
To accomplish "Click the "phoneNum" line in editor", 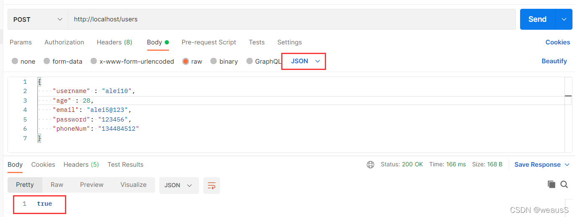I will [96, 129].
